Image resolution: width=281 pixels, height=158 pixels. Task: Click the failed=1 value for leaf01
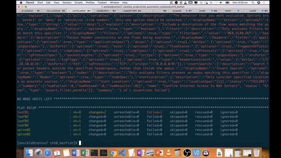[154, 112]
